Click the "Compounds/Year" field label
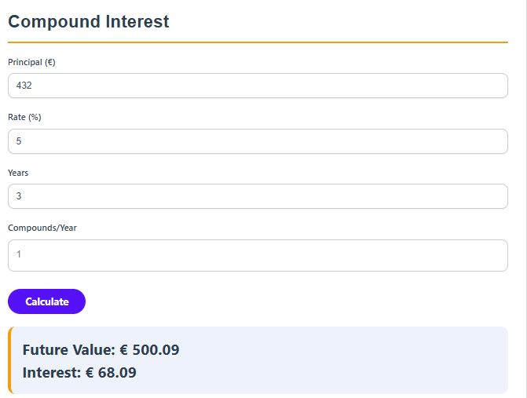 pyautogui.click(x=42, y=228)
